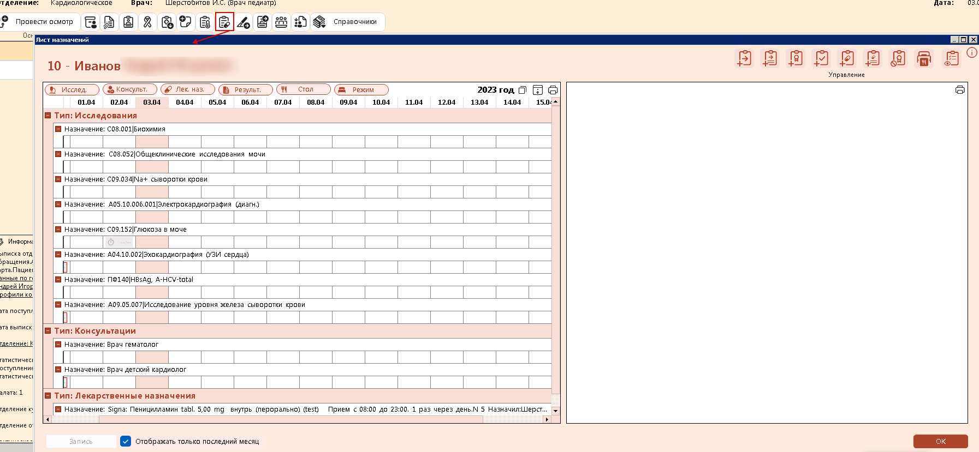Click the export sheet icon beside '2023 год'

pyautogui.click(x=538, y=90)
